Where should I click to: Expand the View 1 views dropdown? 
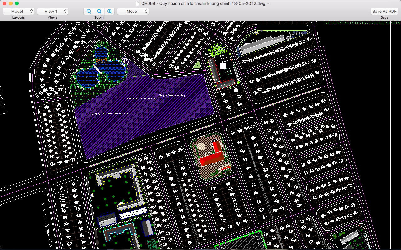tap(53, 11)
